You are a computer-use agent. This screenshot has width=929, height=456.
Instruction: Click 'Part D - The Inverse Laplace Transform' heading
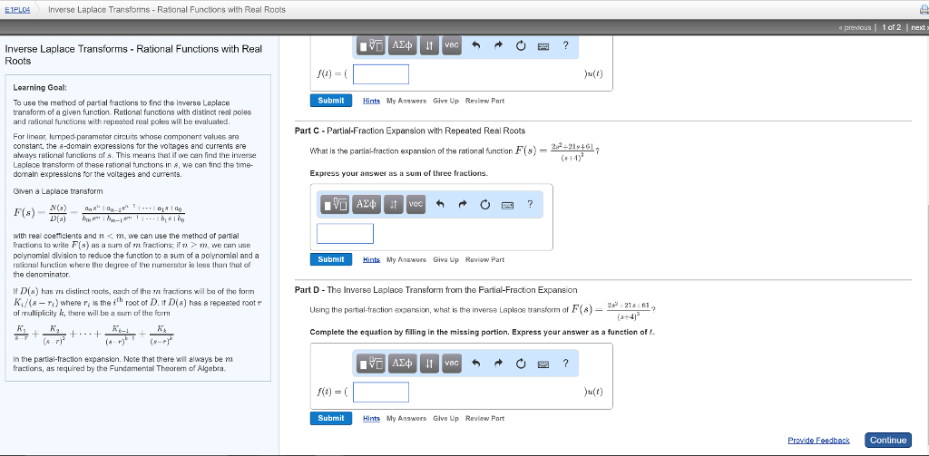pos(435,290)
